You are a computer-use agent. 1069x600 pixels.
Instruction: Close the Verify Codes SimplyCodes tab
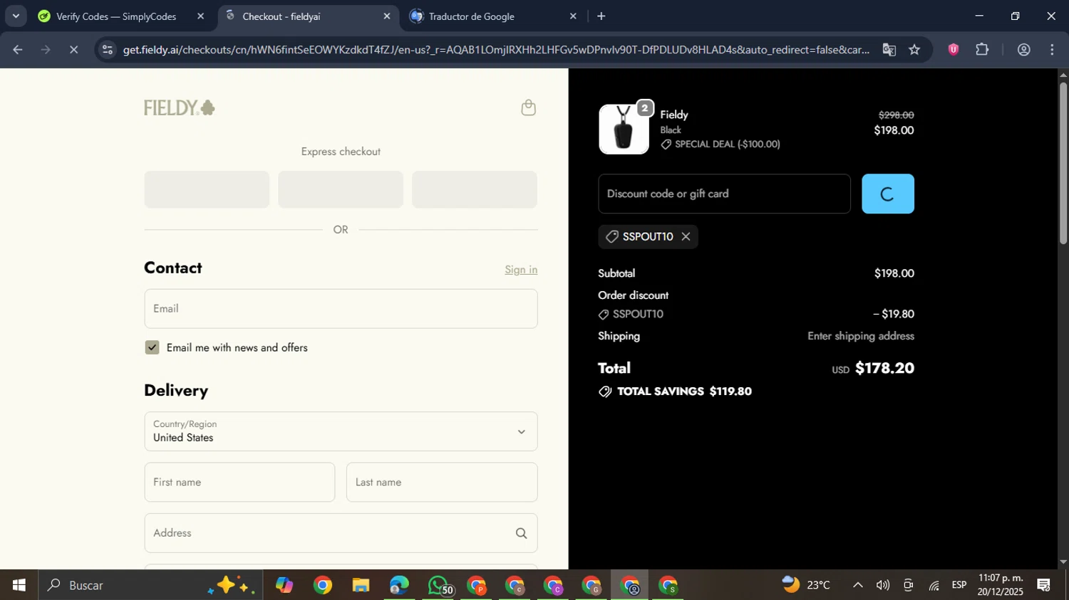[x=200, y=16]
